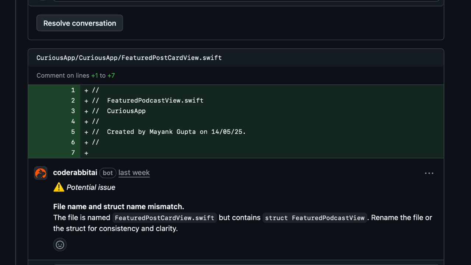The height and width of the screenshot is (265, 471).
Task: Click the FeaturedPodcastView.swift comment code line
Action: pos(155,100)
